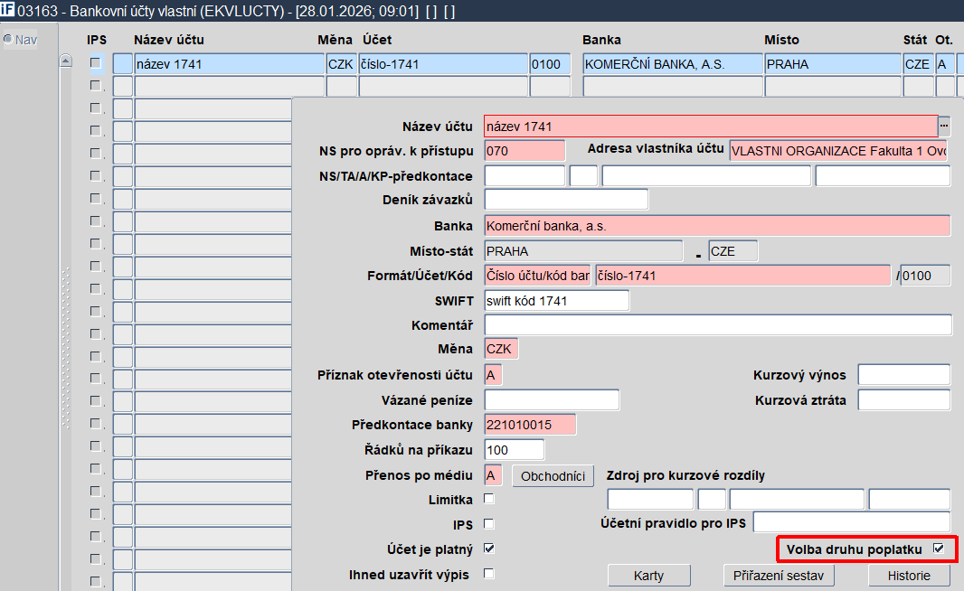The image size is (964, 591).
Task: Open the Formát field 'Číslo účtu/kód ban'
Action: point(537,276)
